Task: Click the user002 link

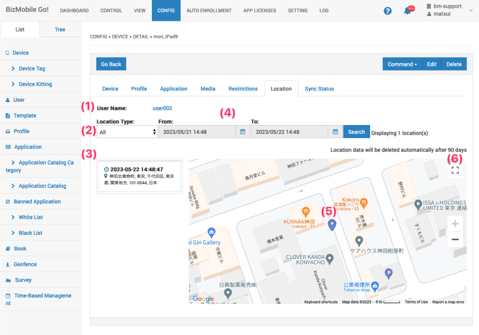Action: pos(162,108)
